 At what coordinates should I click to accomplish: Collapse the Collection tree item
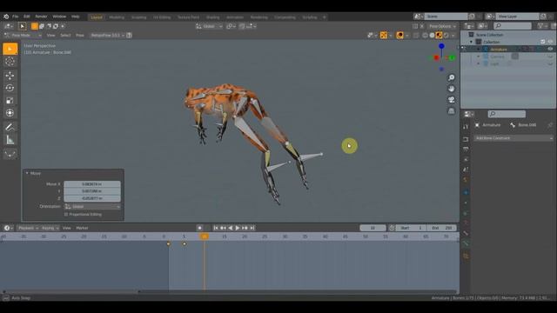pos(472,42)
